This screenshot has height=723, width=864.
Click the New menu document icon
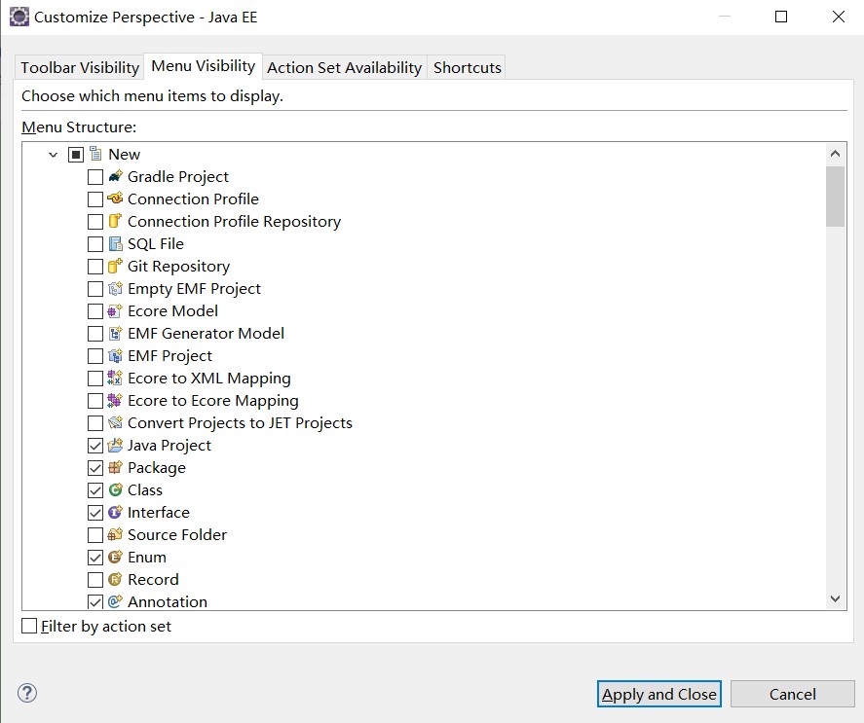click(95, 154)
